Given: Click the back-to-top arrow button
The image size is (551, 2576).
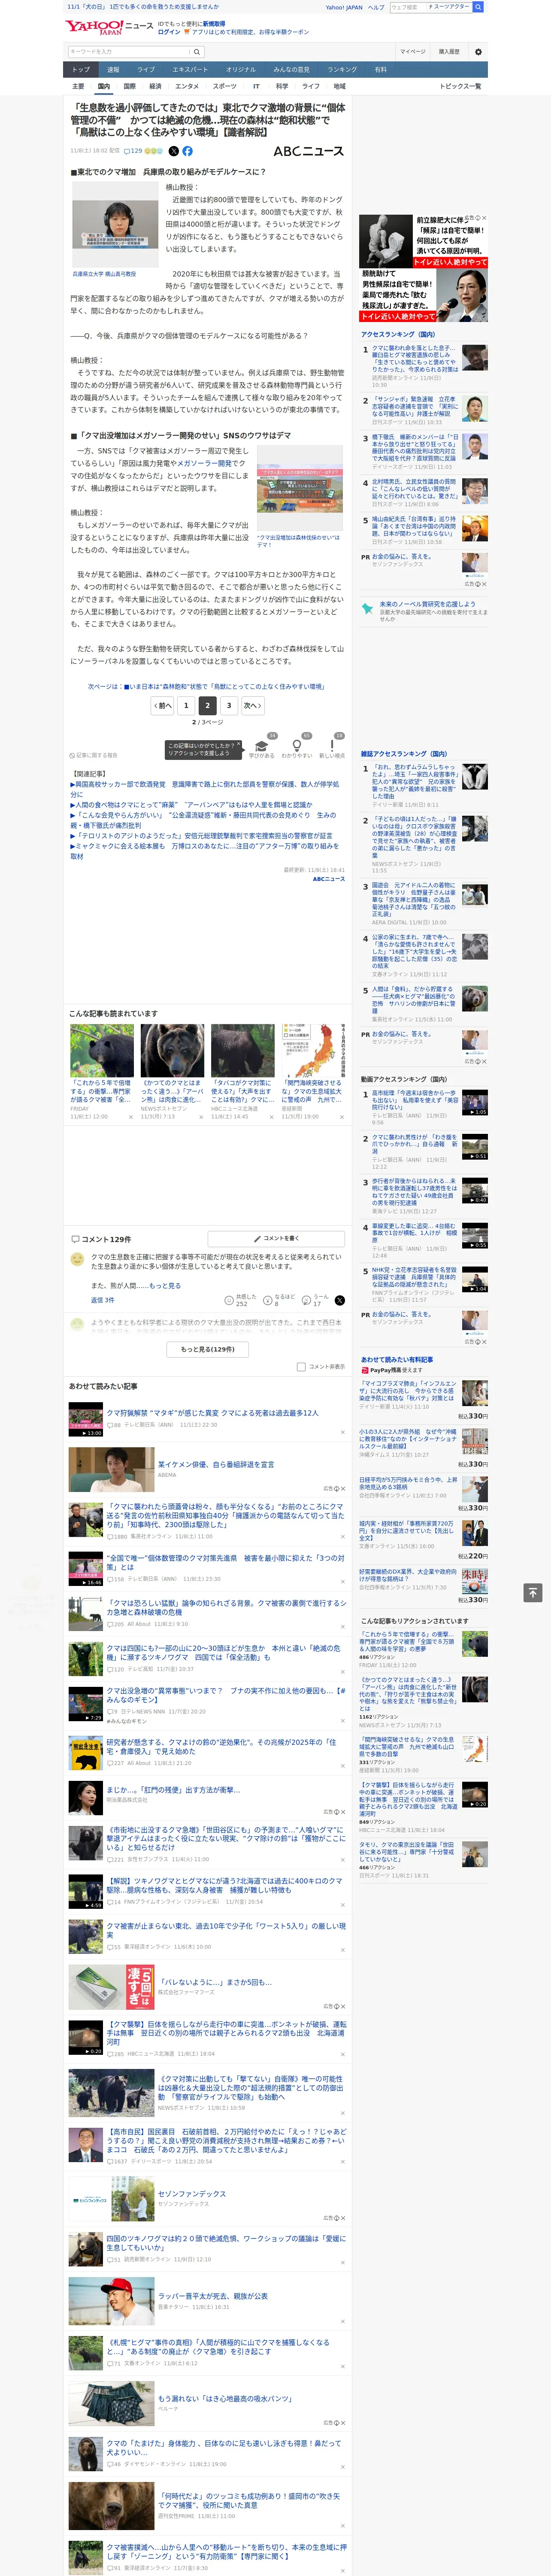Looking at the screenshot, I should 533,1592.
